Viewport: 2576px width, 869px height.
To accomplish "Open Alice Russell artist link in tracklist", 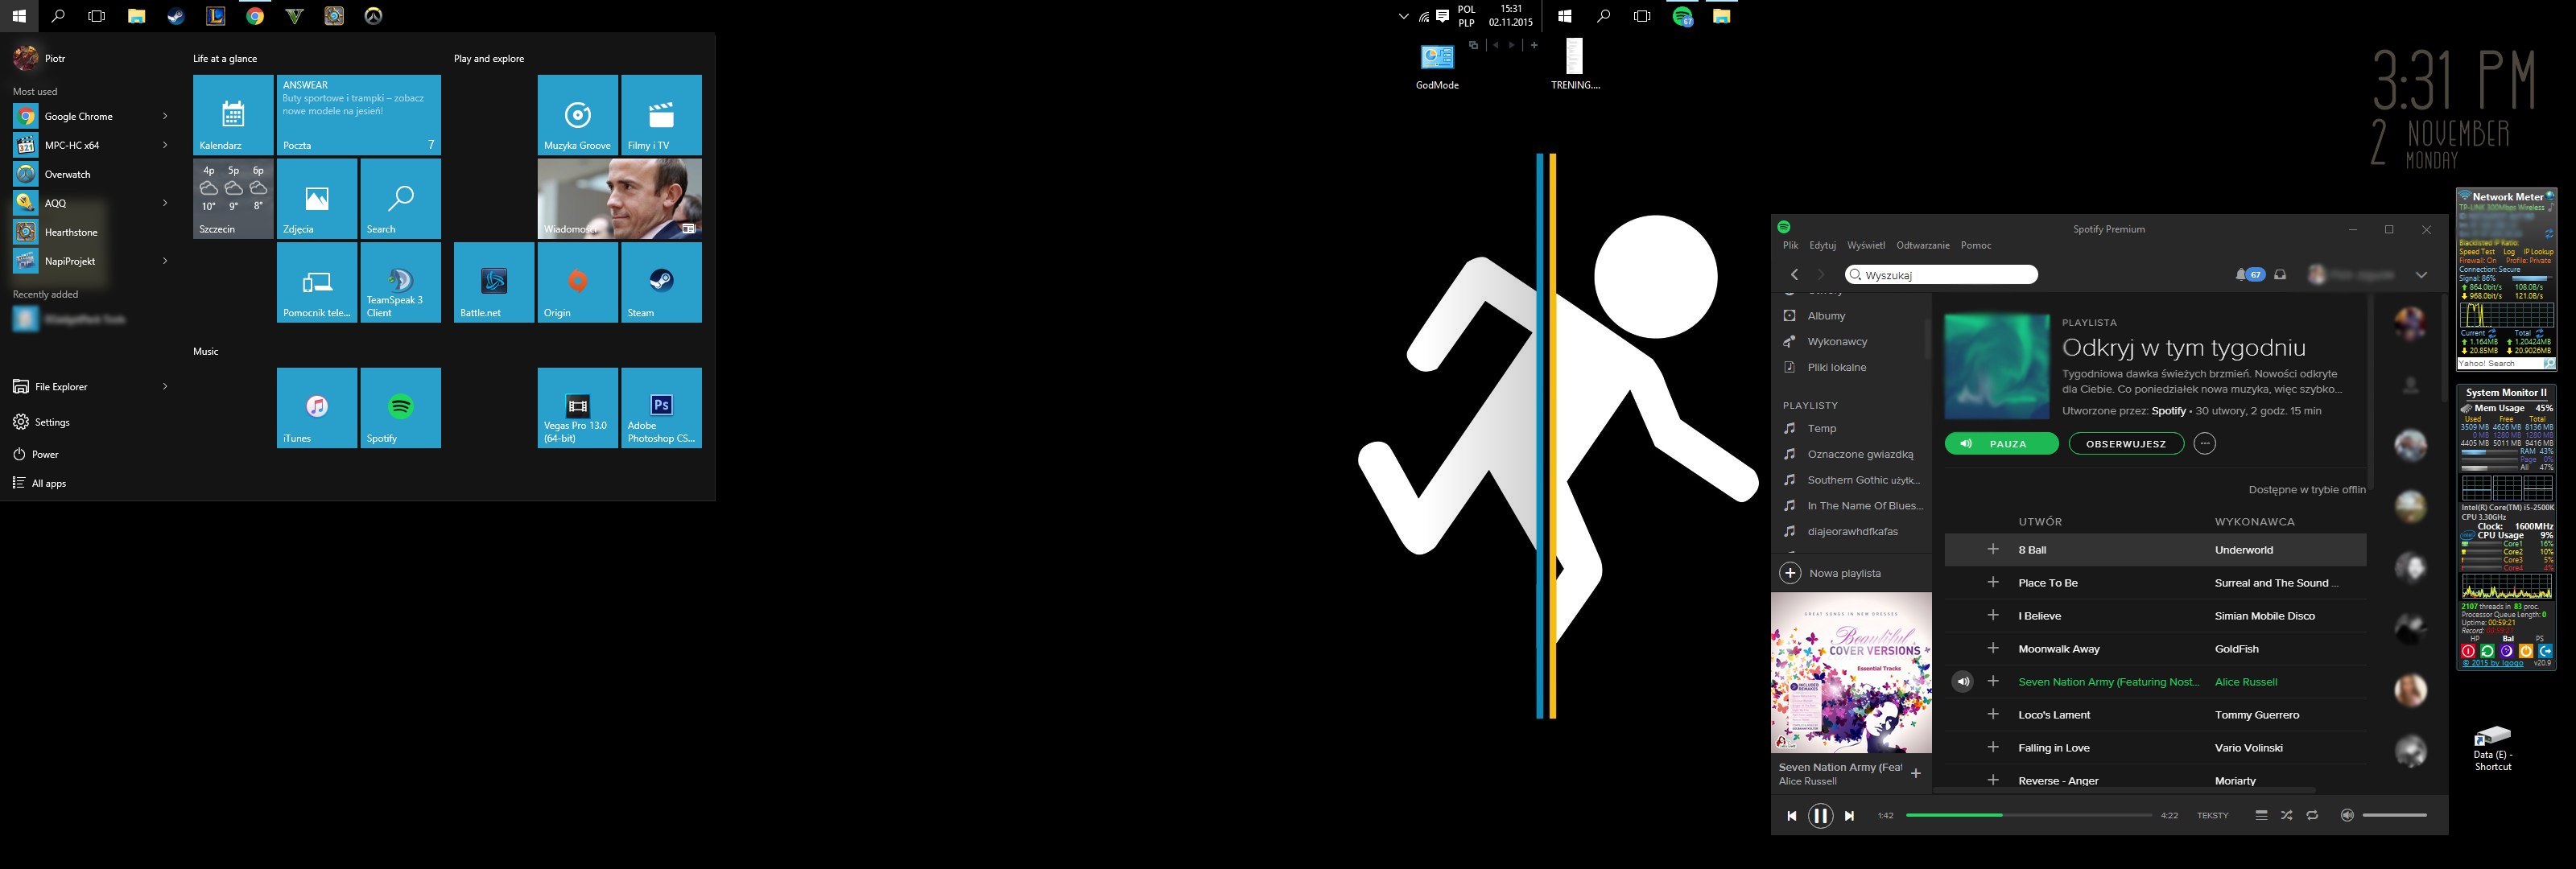I will (x=2245, y=682).
